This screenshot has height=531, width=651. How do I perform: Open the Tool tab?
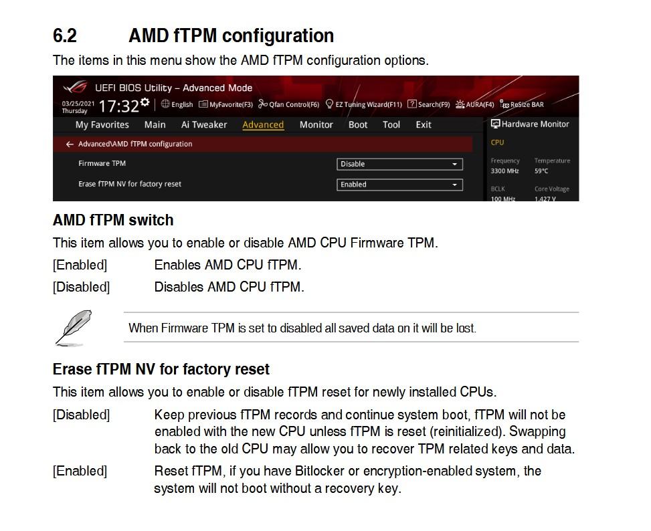coord(391,125)
